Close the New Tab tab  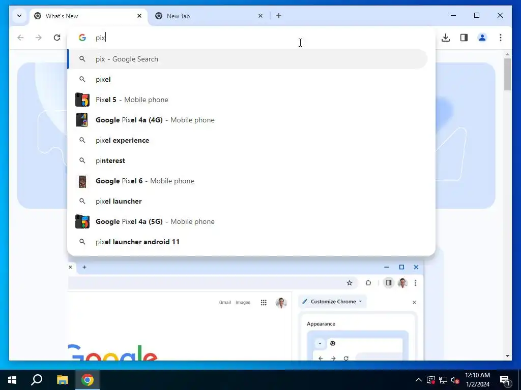point(260,16)
